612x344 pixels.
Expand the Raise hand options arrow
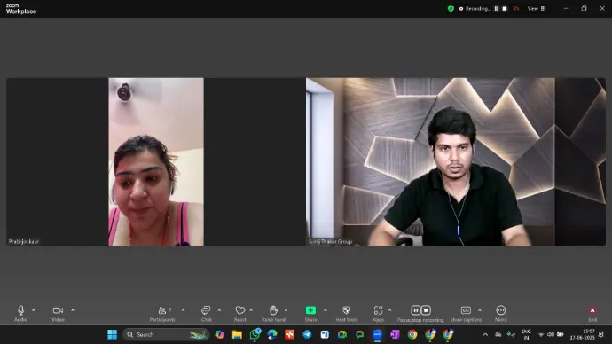click(x=286, y=310)
